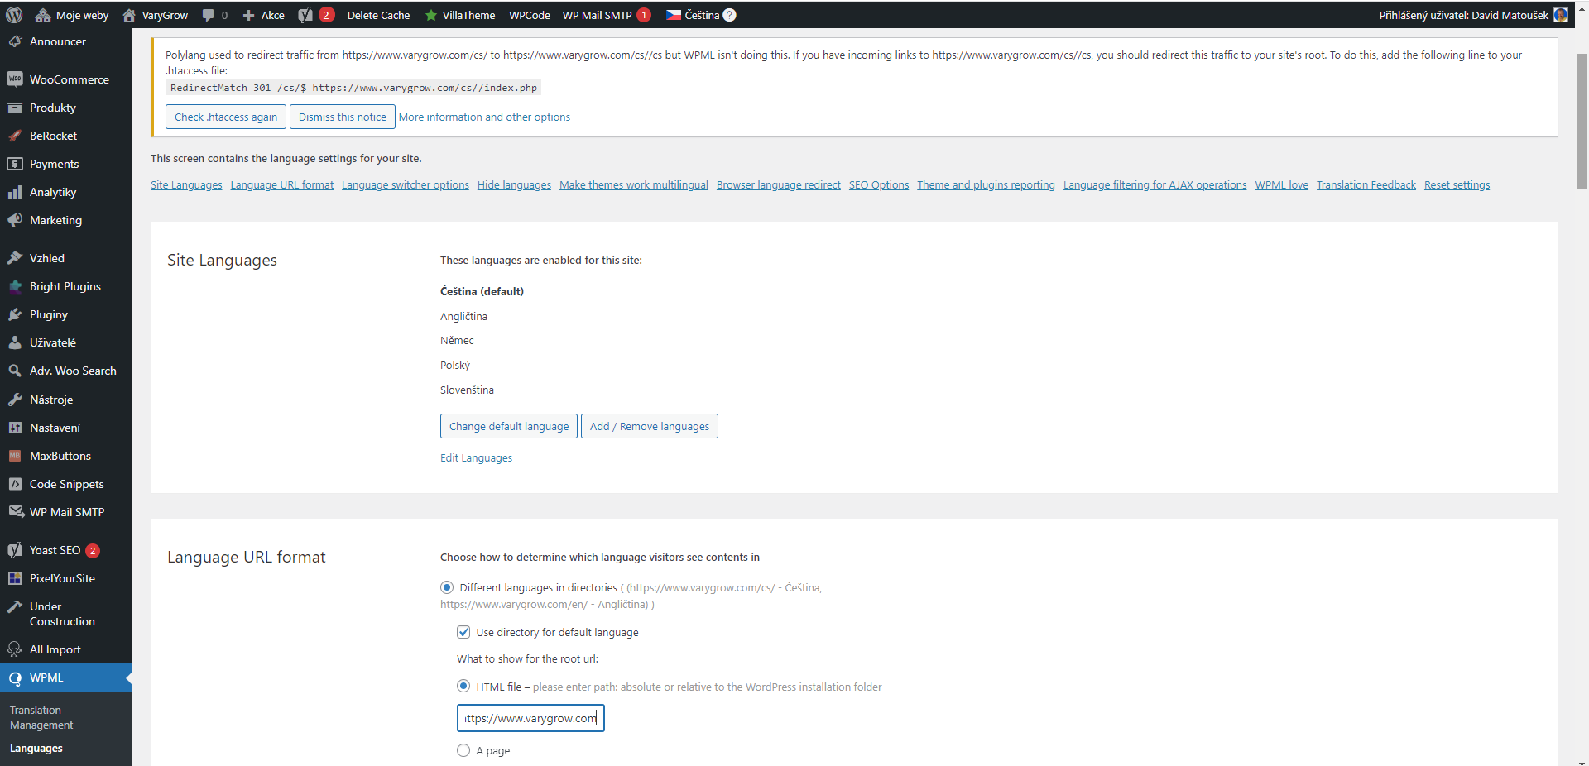Open Moje weby network sites menu
1589x766 pixels.
(x=72, y=15)
